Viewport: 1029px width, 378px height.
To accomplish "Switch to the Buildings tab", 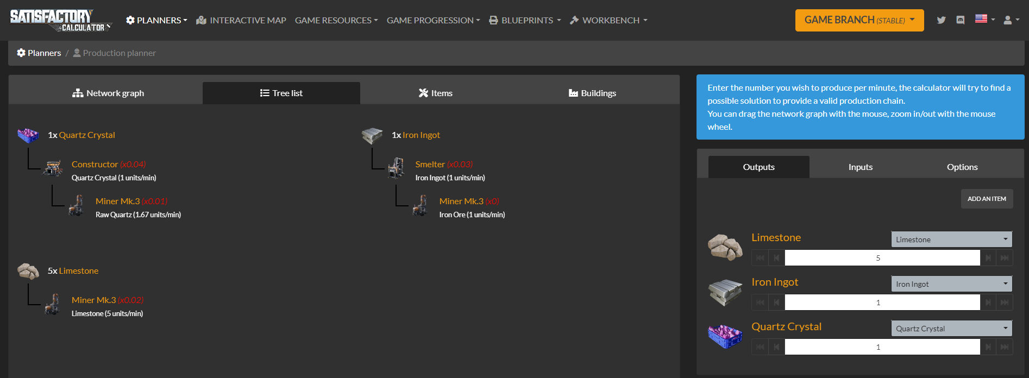I will tap(592, 93).
